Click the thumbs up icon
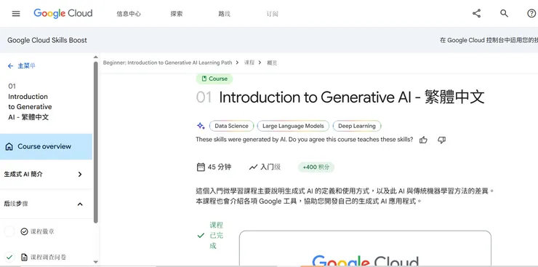 point(423,140)
